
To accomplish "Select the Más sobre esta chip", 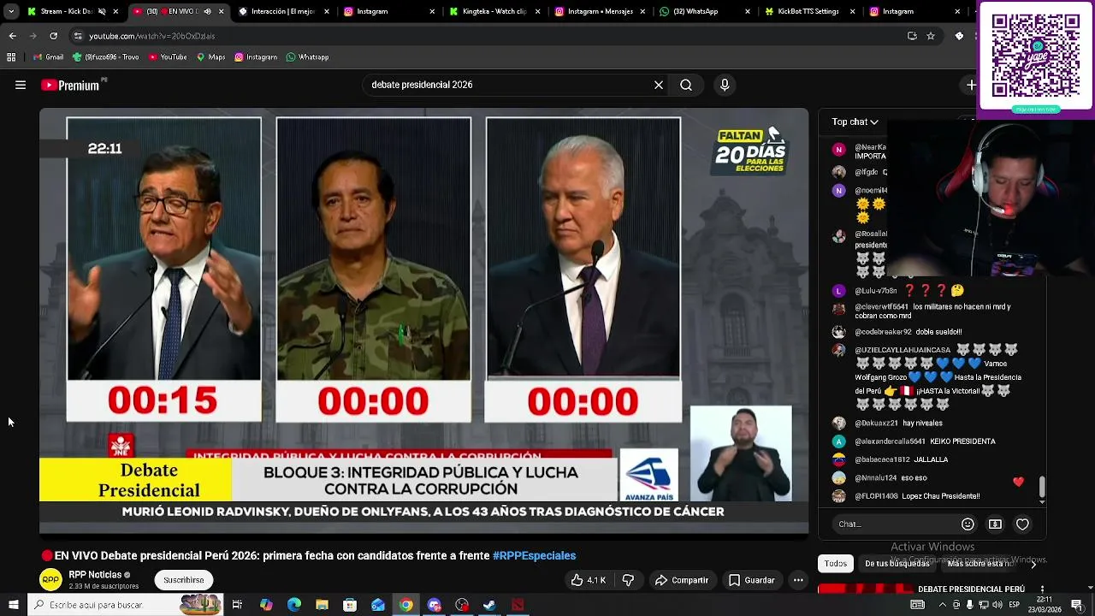I will (x=979, y=563).
